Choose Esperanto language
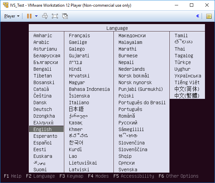Image resolution: width=215 pixels, height=183 pixels. click(45, 136)
